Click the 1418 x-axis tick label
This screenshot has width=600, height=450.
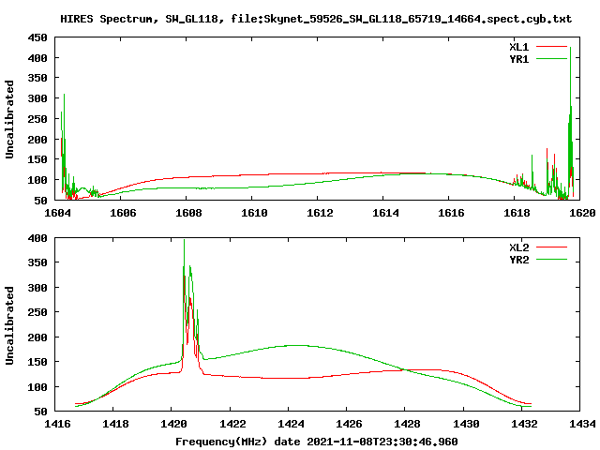click(115, 424)
